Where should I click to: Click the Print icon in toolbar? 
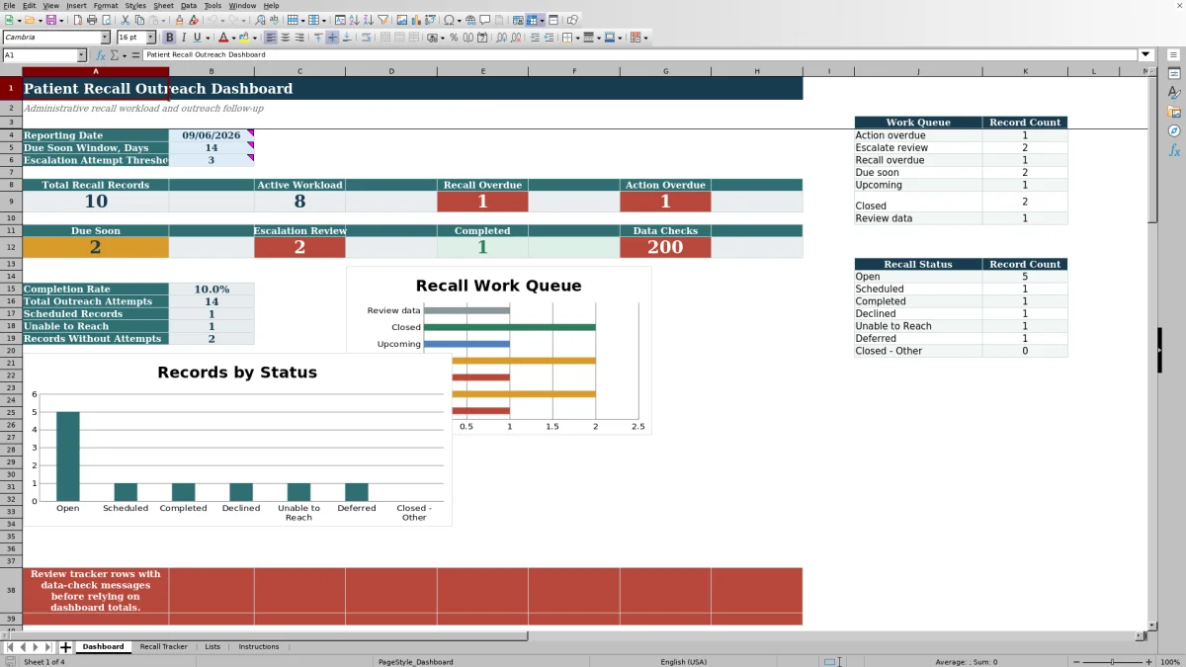click(x=92, y=20)
